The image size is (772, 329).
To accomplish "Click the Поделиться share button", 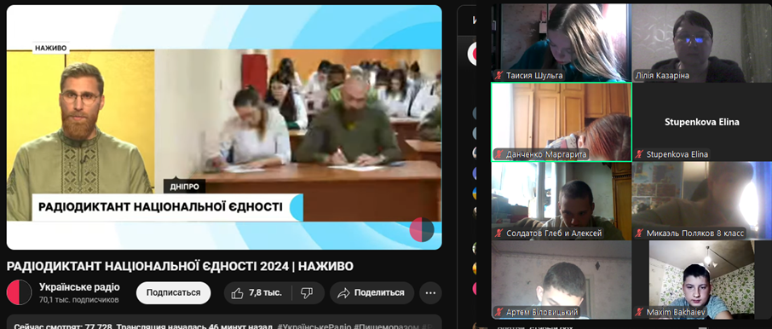I will click(x=372, y=293).
